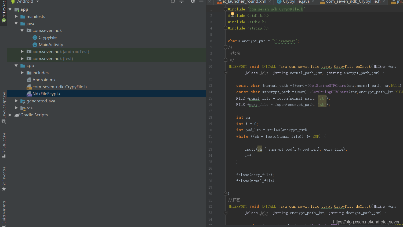Collapse the cpp folder
Image resolution: width=403 pixels, height=227 pixels.
point(16,66)
